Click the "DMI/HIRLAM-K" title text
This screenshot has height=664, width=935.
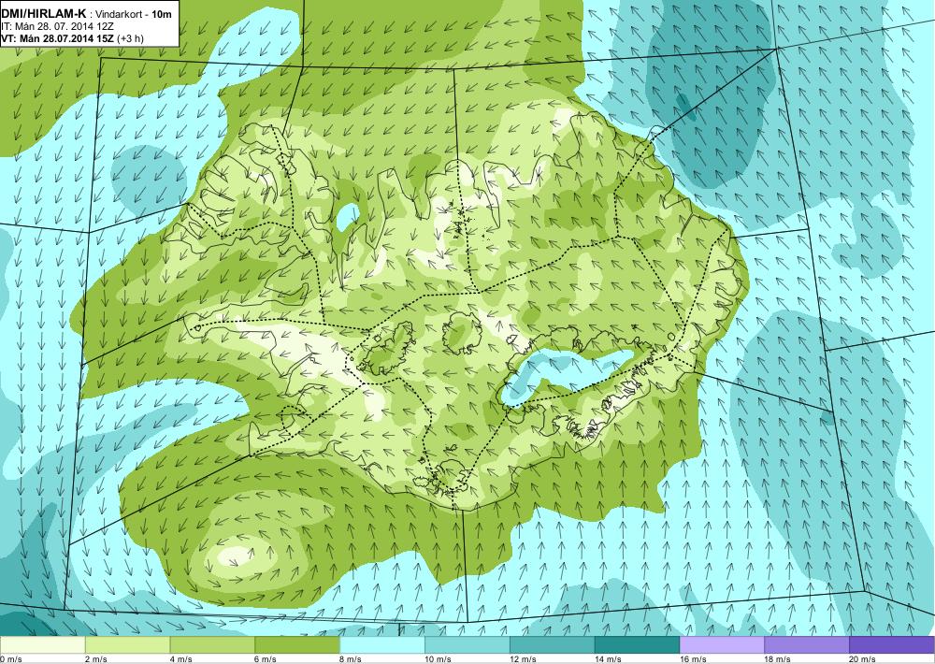click(x=44, y=14)
